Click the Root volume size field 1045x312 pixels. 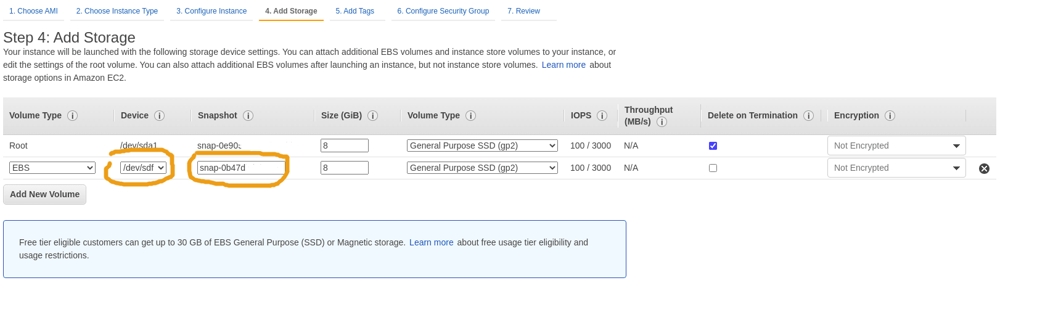(345, 146)
